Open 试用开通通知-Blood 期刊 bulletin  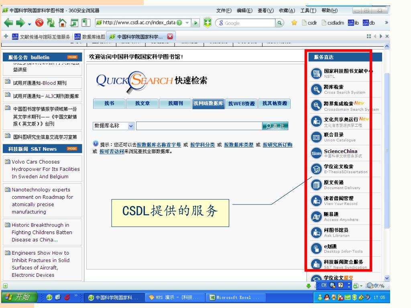(40, 83)
